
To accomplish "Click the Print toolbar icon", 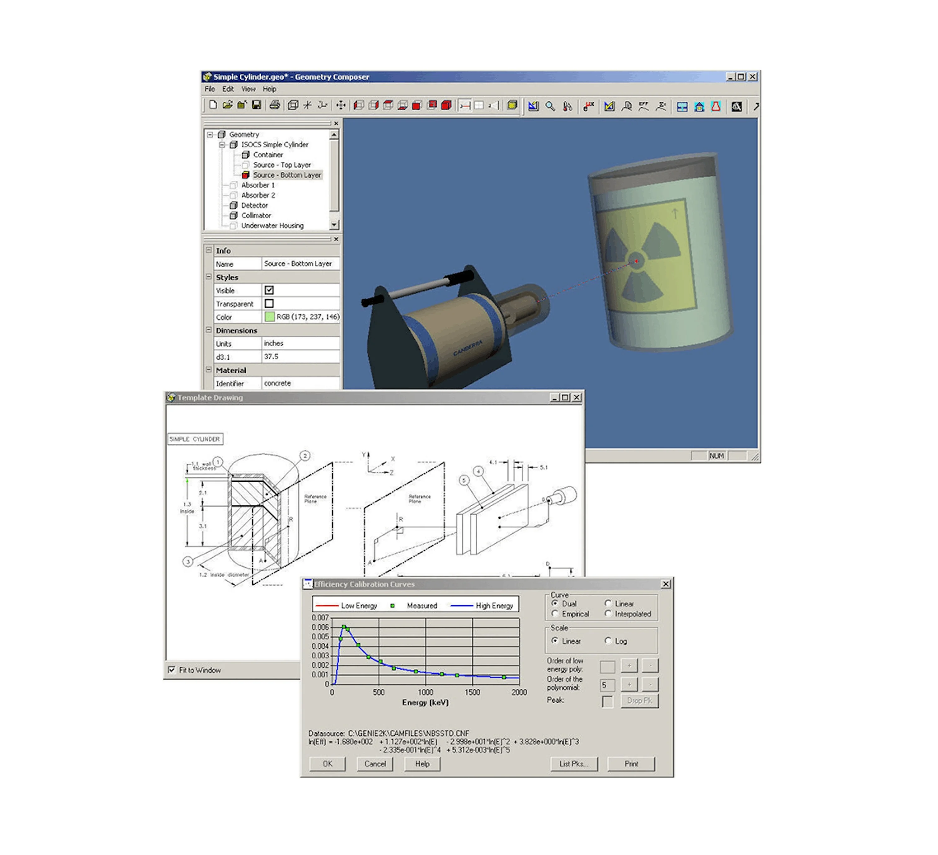I will coord(274,105).
